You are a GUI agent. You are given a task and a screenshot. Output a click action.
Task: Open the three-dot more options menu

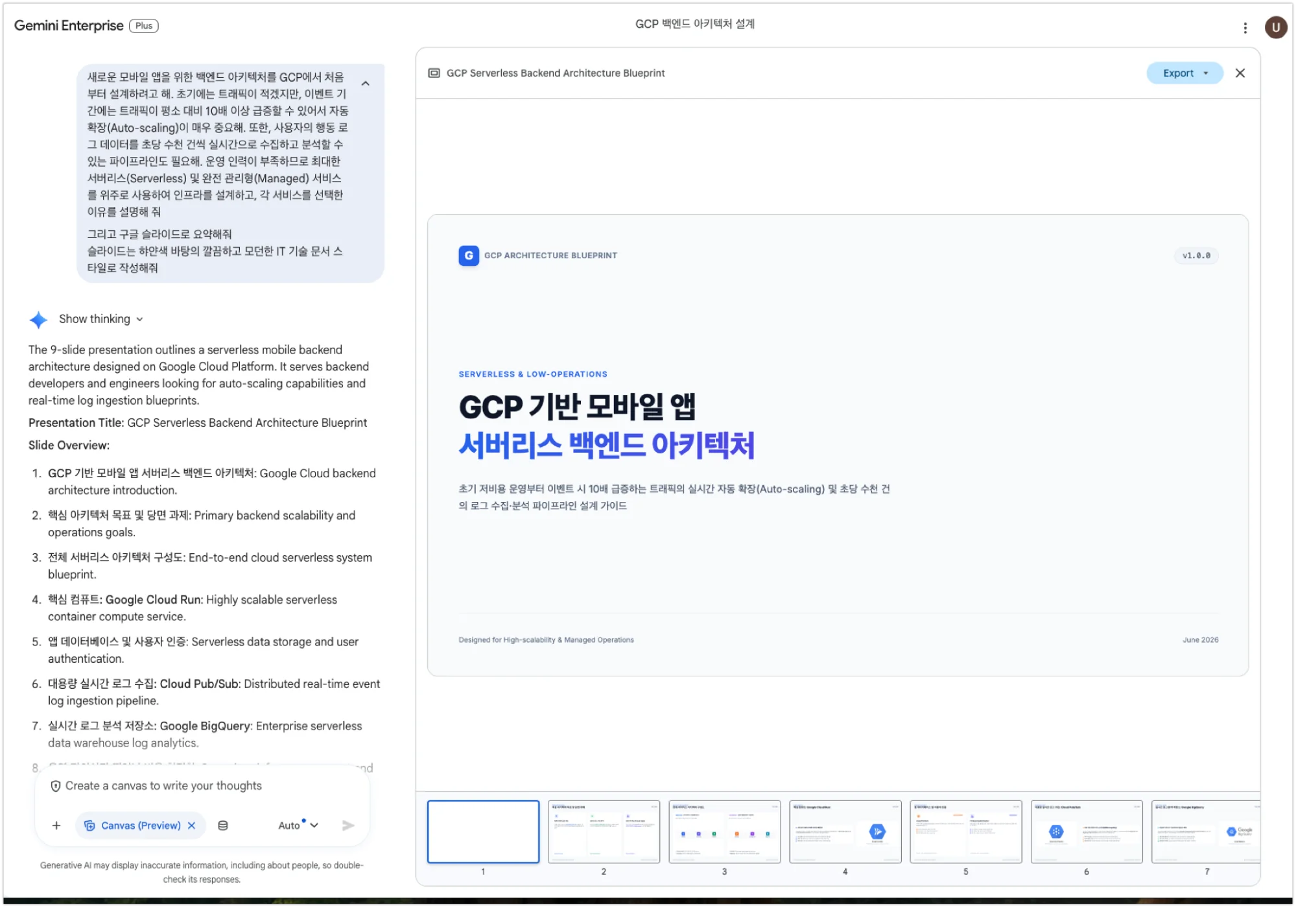pos(1245,27)
